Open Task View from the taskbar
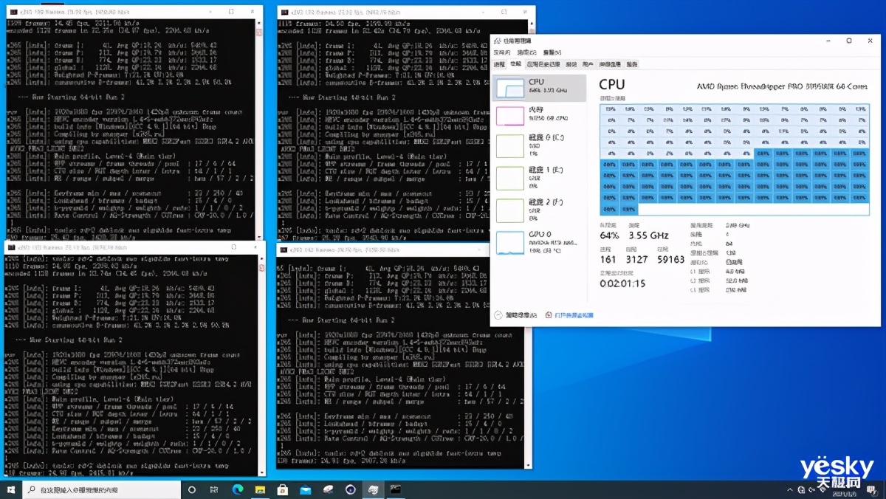Screen dimensions: 886x499 pos(215,489)
